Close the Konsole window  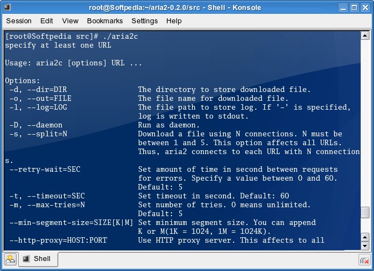(365, 7)
